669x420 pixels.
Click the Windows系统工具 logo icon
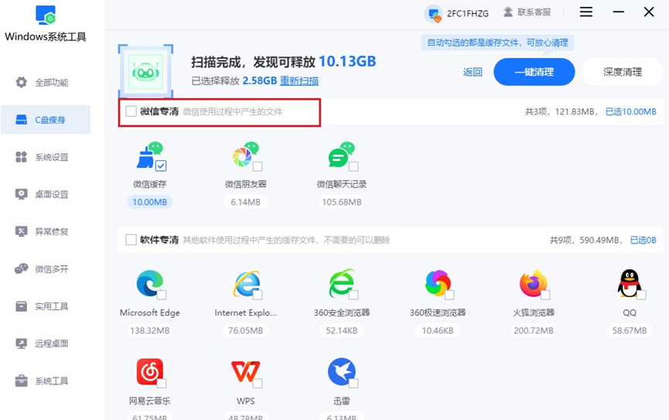tap(45, 15)
